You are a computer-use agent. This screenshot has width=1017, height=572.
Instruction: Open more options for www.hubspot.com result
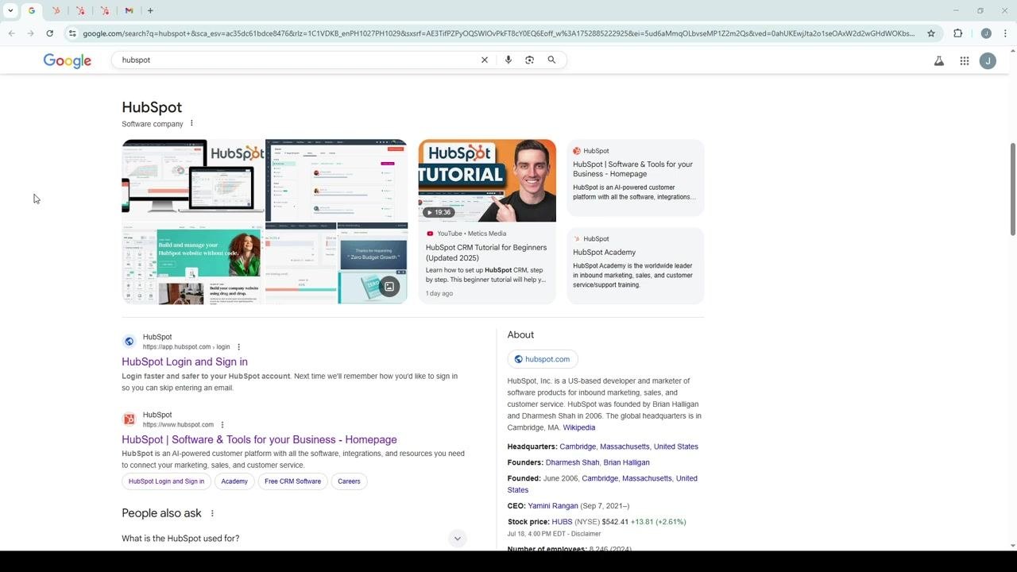222,425
